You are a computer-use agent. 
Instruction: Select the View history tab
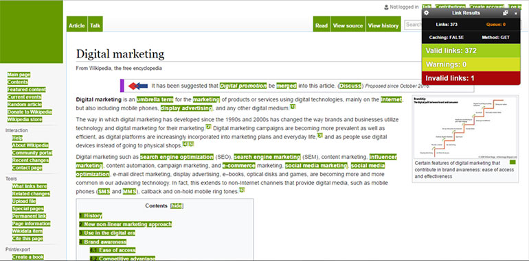pos(383,24)
